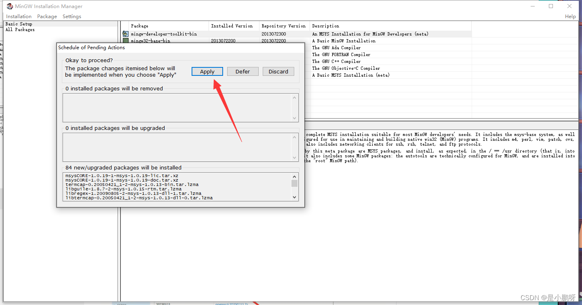The height and width of the screenshot is (305, 582).
Task: Open the Installation menu
Action: pyautogui.click(x=19, y=17)
